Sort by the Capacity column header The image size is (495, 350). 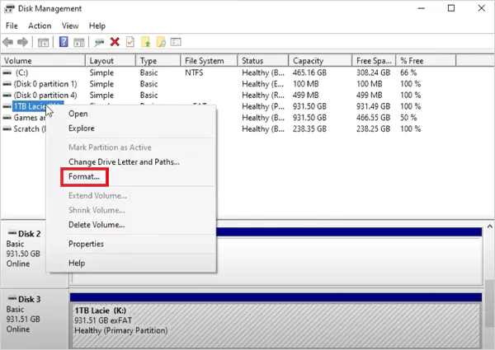[320, 60]
